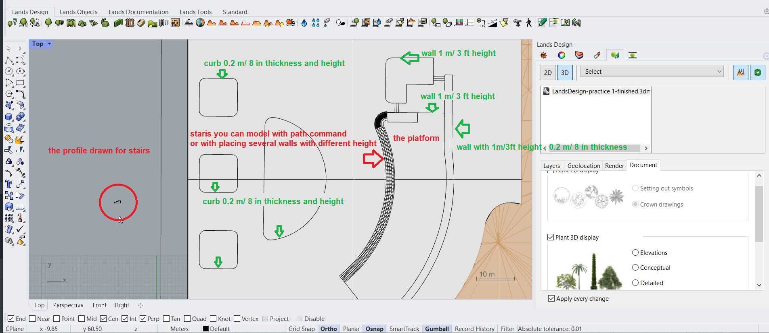Viewport: 769px width, 333px height.
Task: Select the Elevations radio button
Action: click(635, 252)
